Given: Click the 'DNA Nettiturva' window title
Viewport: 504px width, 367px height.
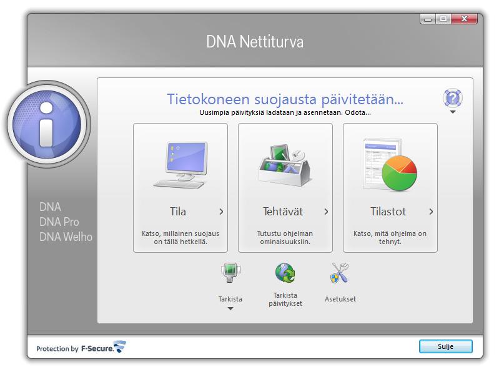Looking at the screenshot, I should tap(255, 42).
